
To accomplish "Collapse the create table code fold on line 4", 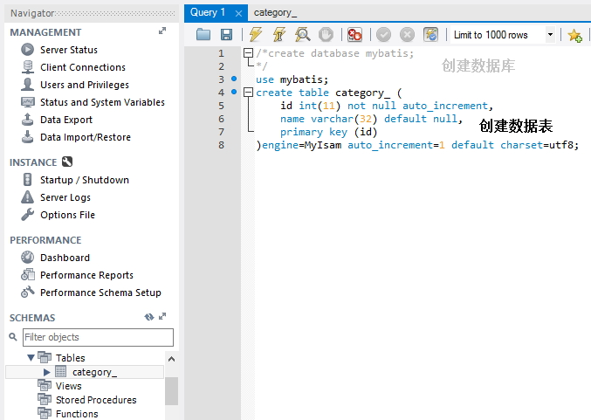I will tap(248, 93).
